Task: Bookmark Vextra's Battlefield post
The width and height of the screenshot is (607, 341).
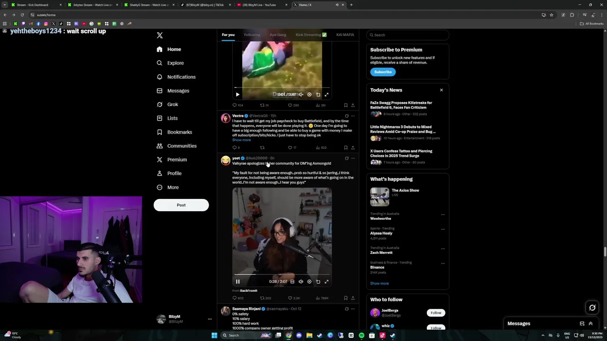Action: (346, 147)
